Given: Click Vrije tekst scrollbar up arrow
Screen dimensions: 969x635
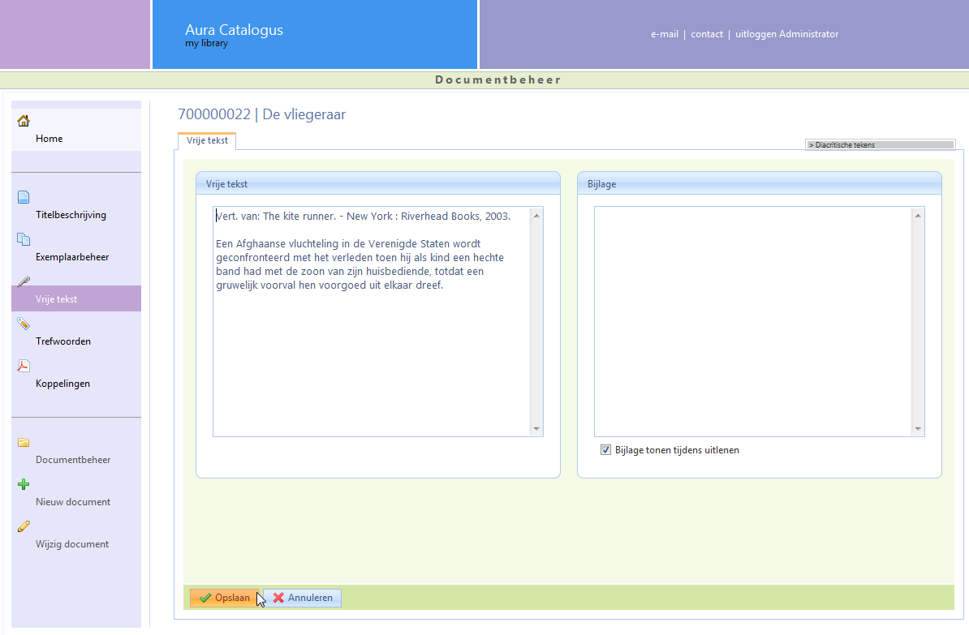Looking at the screenshot, I should [536, 216].
